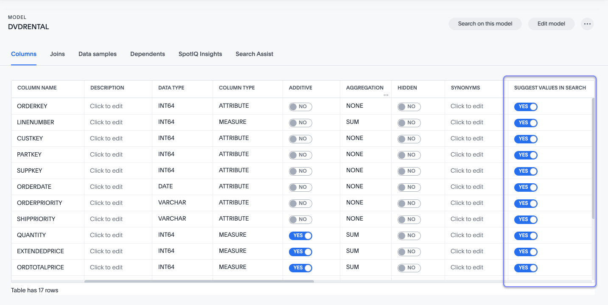This screenshot has height=305, width=608.
Task: Click the Edit model button
Action: pos(551,24)
